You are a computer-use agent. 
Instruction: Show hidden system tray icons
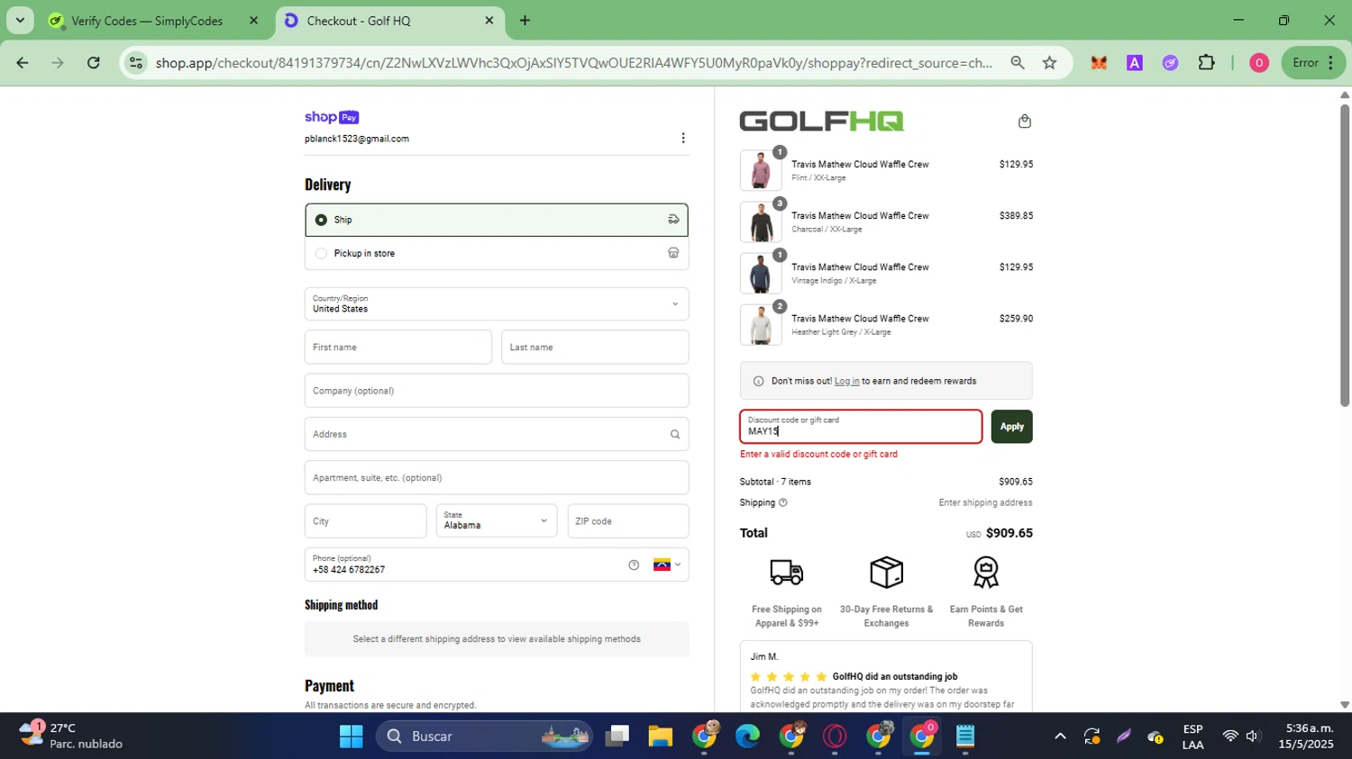pyautogui.click(x=1060, y=736)
